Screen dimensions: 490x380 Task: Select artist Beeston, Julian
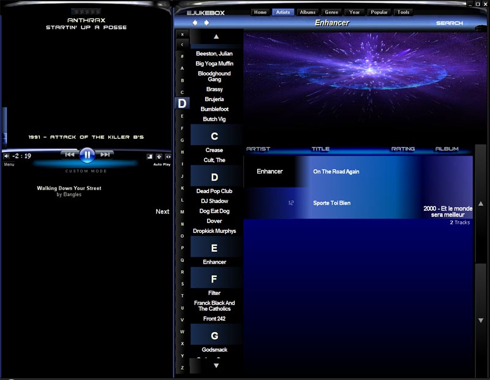pos(214,53)
